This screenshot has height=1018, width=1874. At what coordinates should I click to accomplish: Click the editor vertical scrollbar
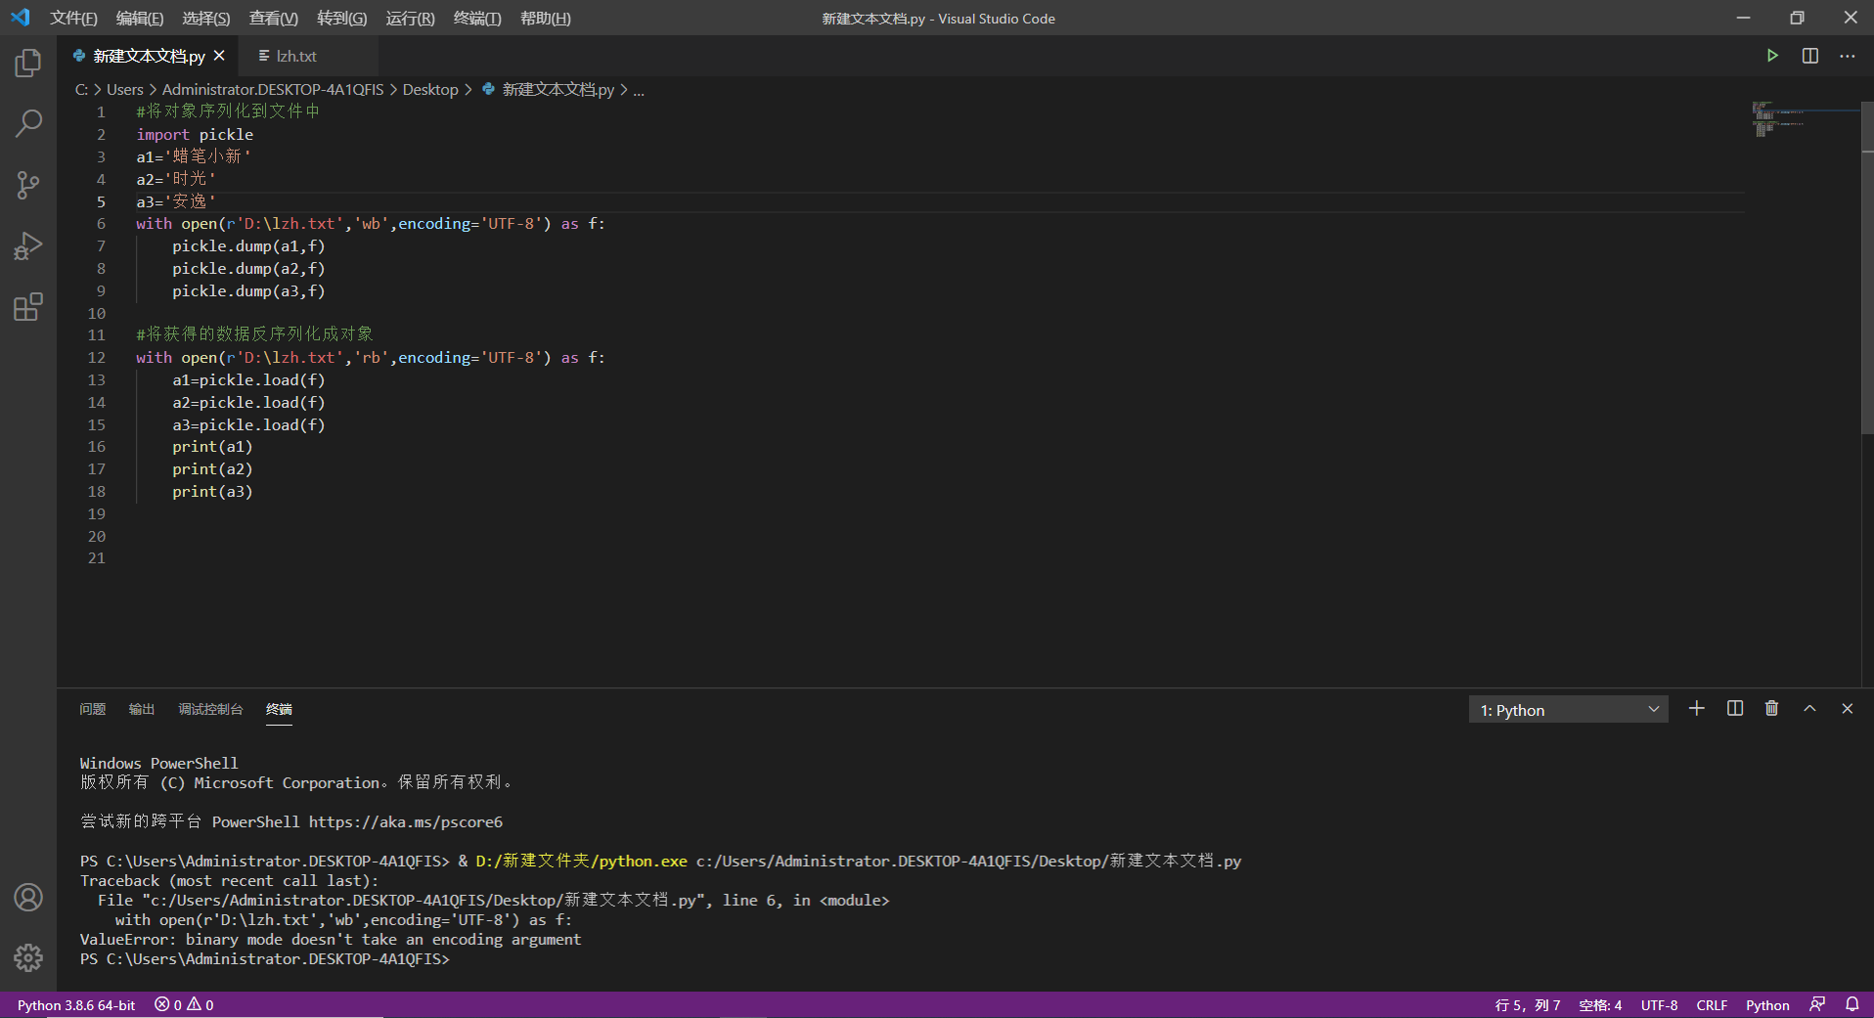tap(1867, 267)
